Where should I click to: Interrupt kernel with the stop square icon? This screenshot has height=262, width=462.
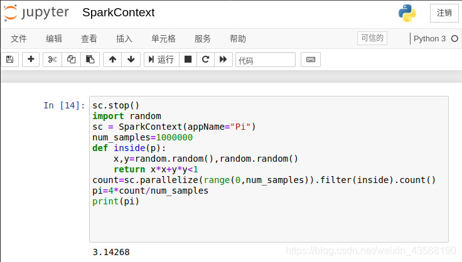[188, 60]
